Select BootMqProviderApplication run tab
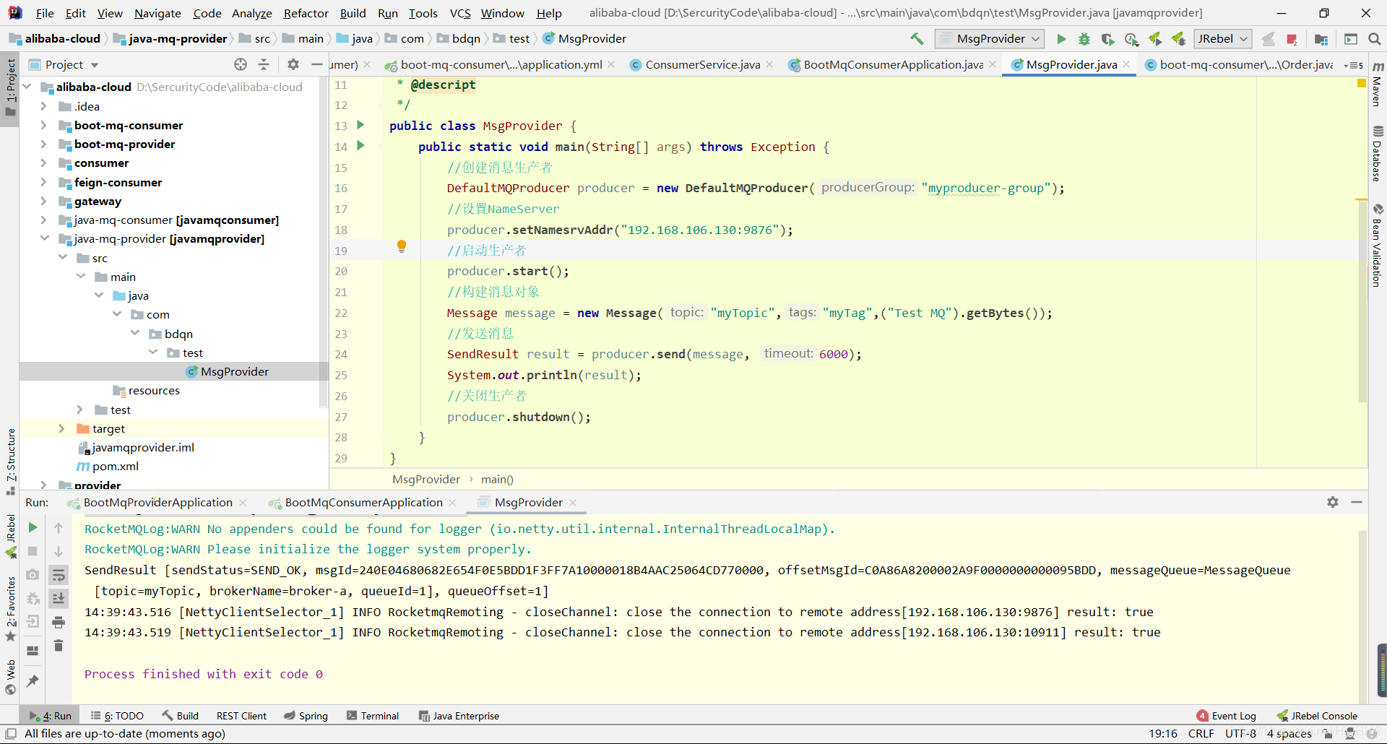The image size is (1387, 744). [157, 502]
